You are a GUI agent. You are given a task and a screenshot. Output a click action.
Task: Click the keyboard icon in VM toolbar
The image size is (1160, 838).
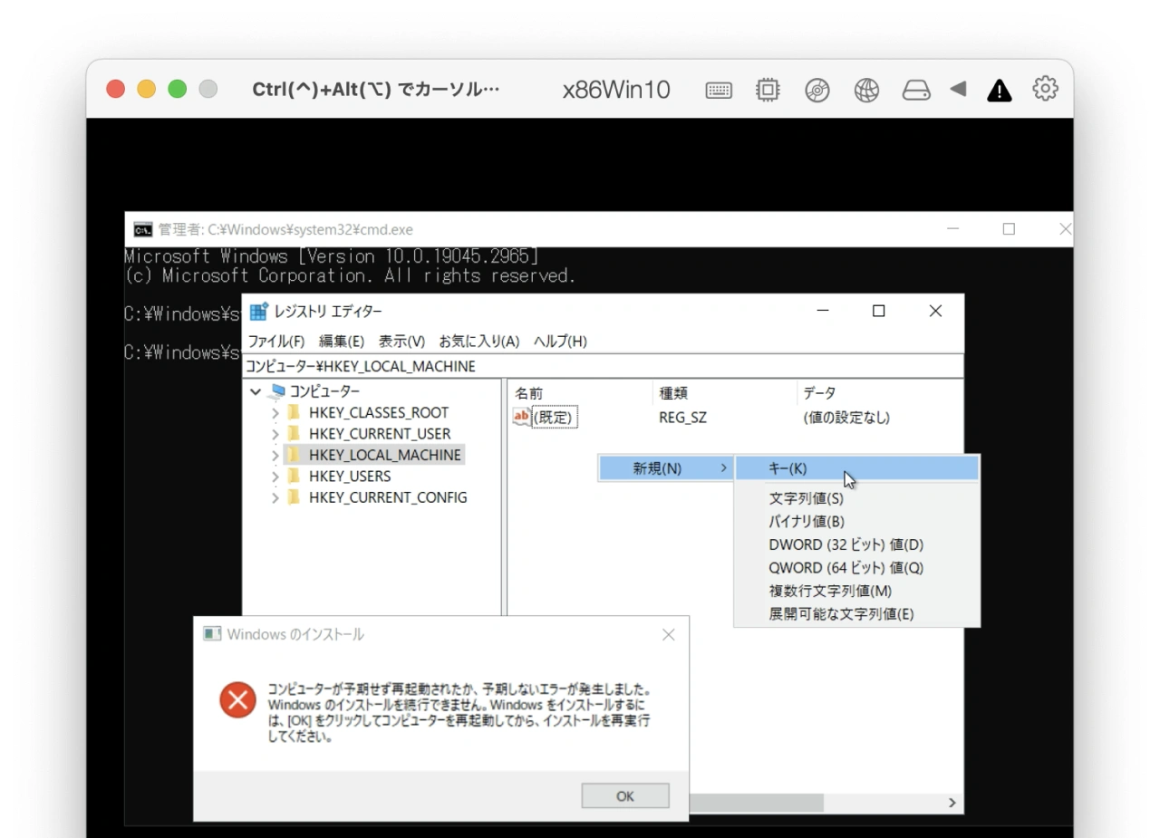pyautogui.click(x=719, y=90)
